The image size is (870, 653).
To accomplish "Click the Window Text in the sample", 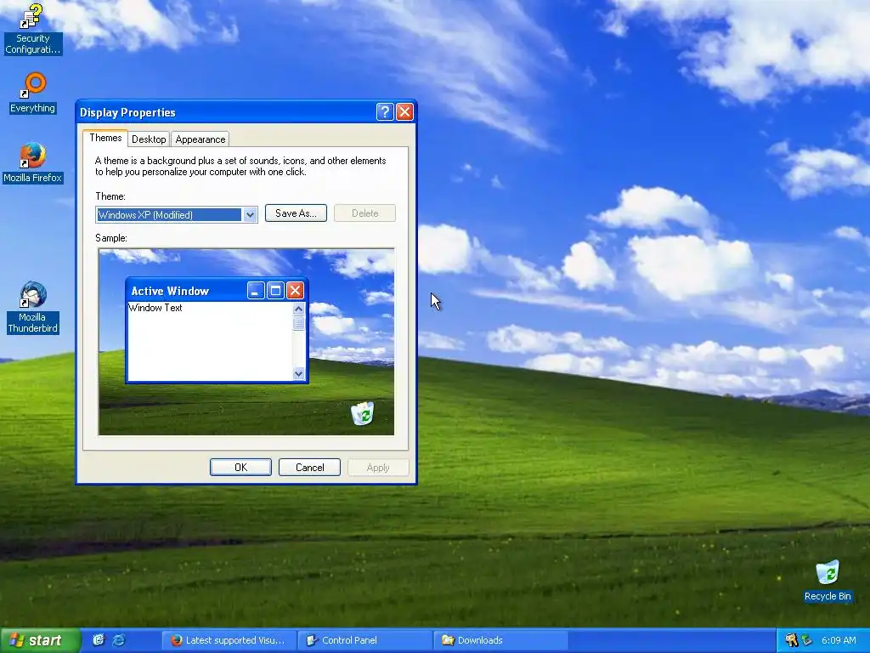I will (x=155, y=308).
